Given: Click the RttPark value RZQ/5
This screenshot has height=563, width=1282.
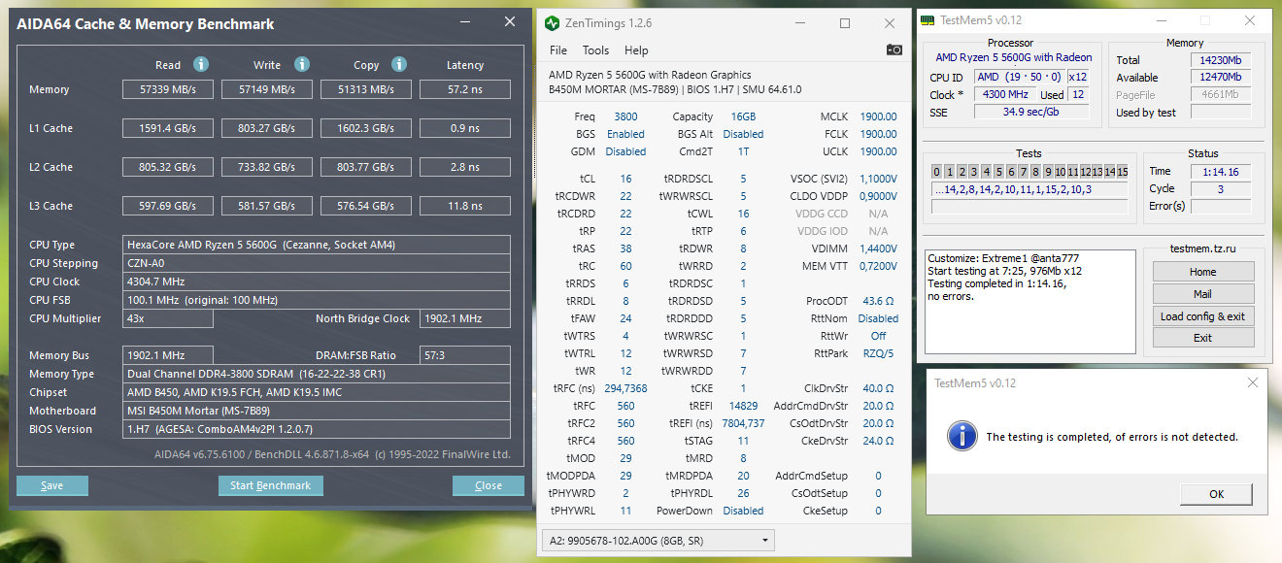Looking at the screenshot, I should [x=879, y=353].
